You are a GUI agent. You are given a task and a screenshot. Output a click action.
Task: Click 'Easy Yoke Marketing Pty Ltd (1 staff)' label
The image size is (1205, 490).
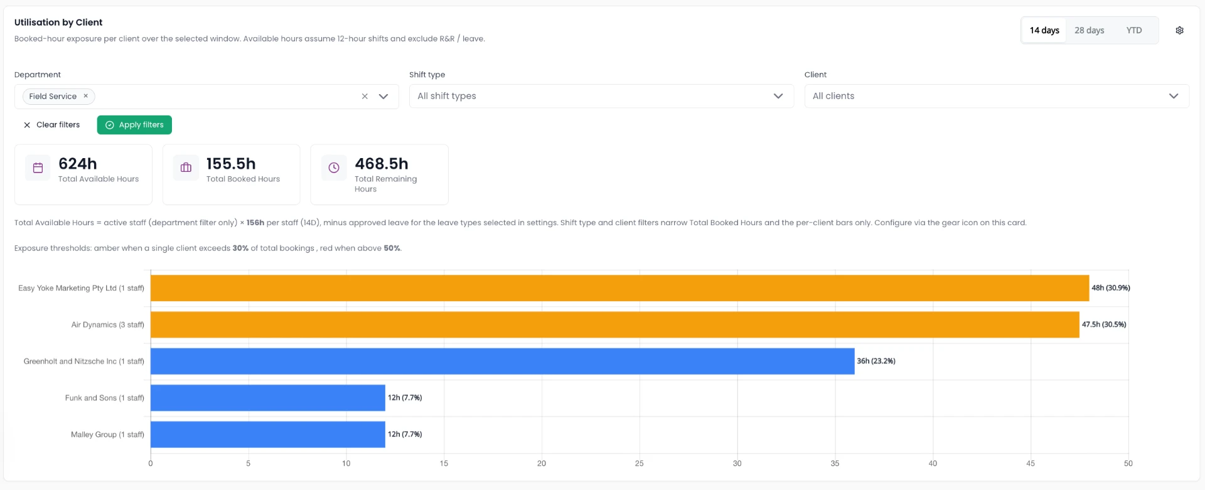click(81, 288)
